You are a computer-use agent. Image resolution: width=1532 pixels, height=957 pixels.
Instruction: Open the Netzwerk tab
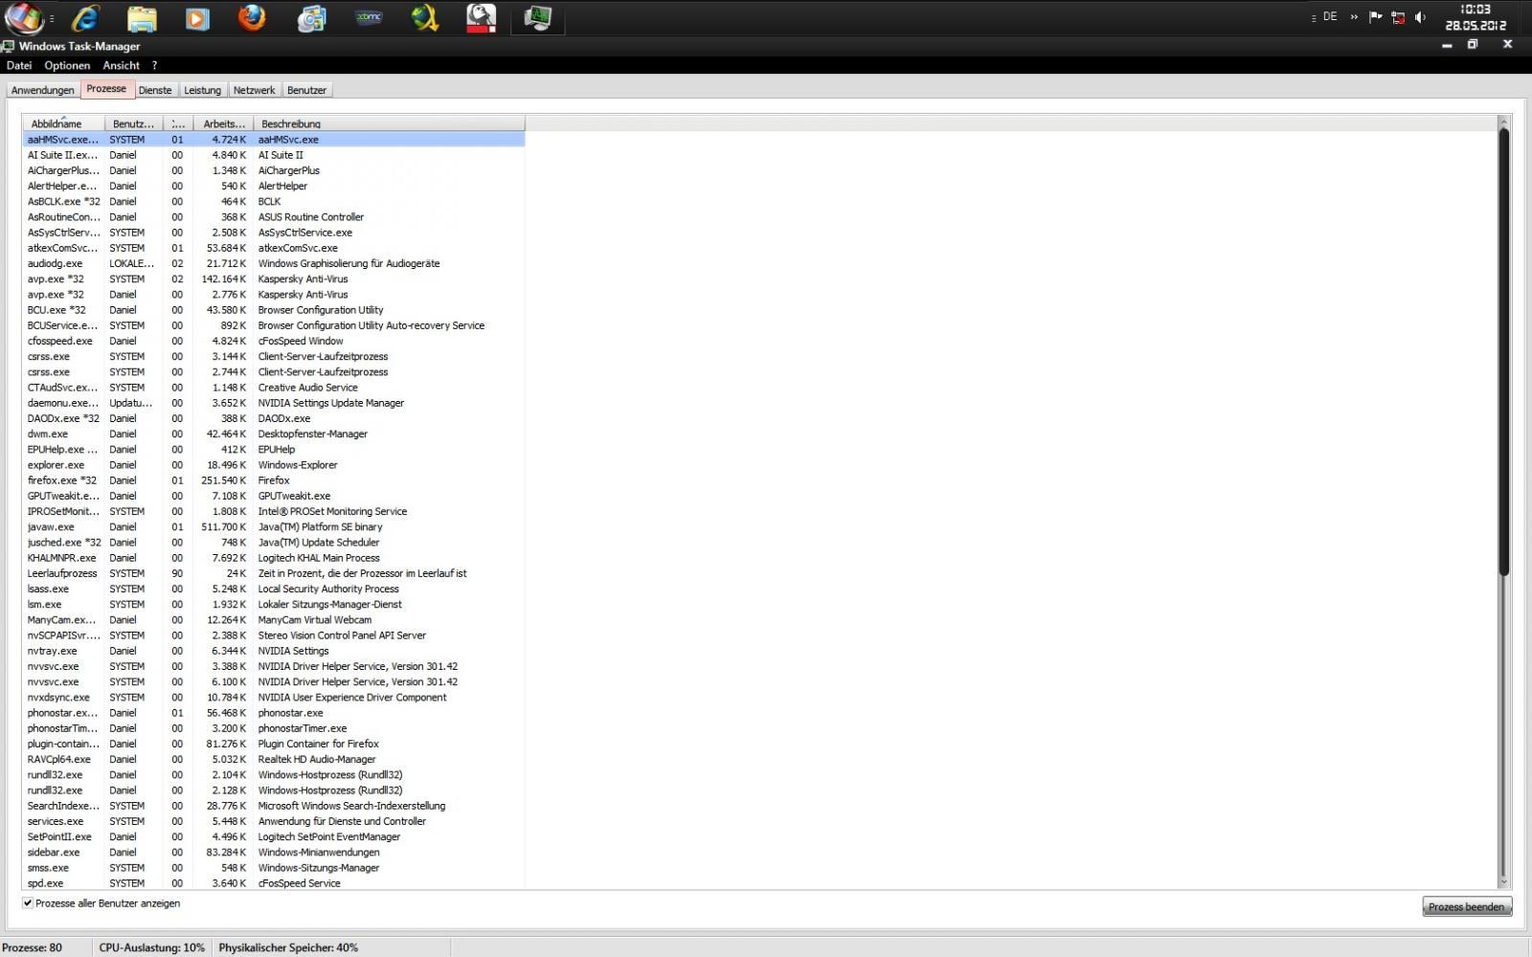(x=254, y=90)
